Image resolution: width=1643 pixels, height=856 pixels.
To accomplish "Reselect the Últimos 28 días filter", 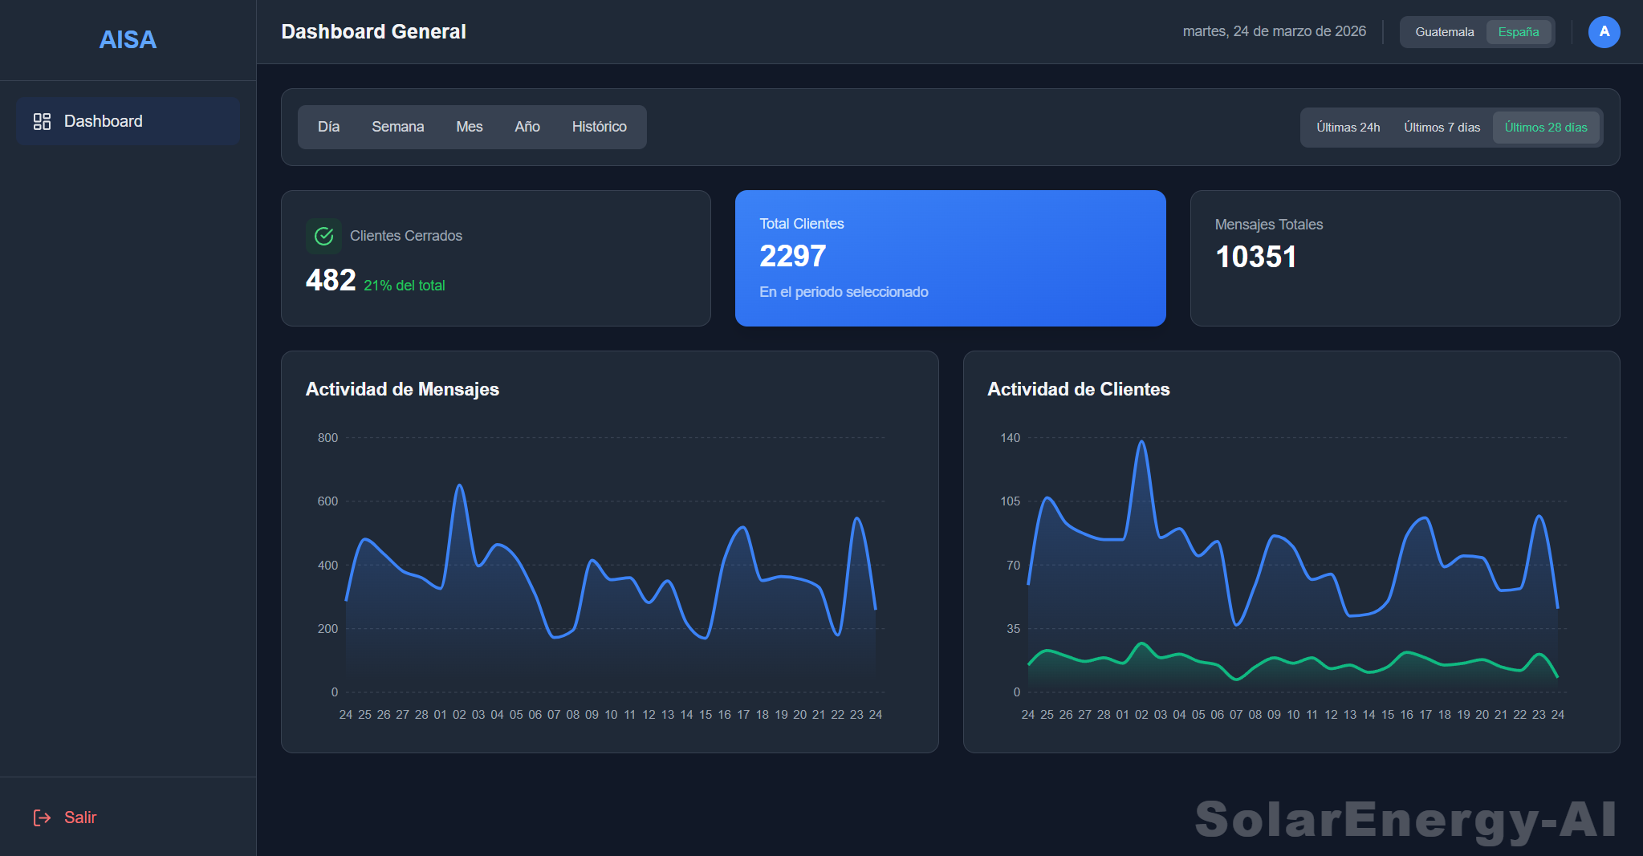I will coord(1546,127).
